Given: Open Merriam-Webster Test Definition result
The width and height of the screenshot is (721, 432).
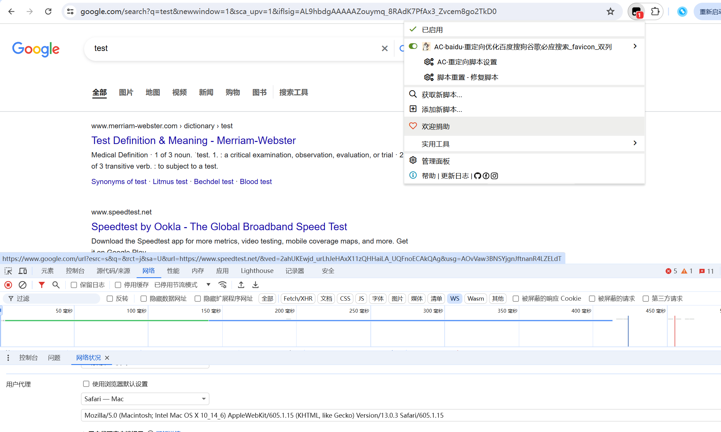Looking at the screenshot, I should 193,141.
